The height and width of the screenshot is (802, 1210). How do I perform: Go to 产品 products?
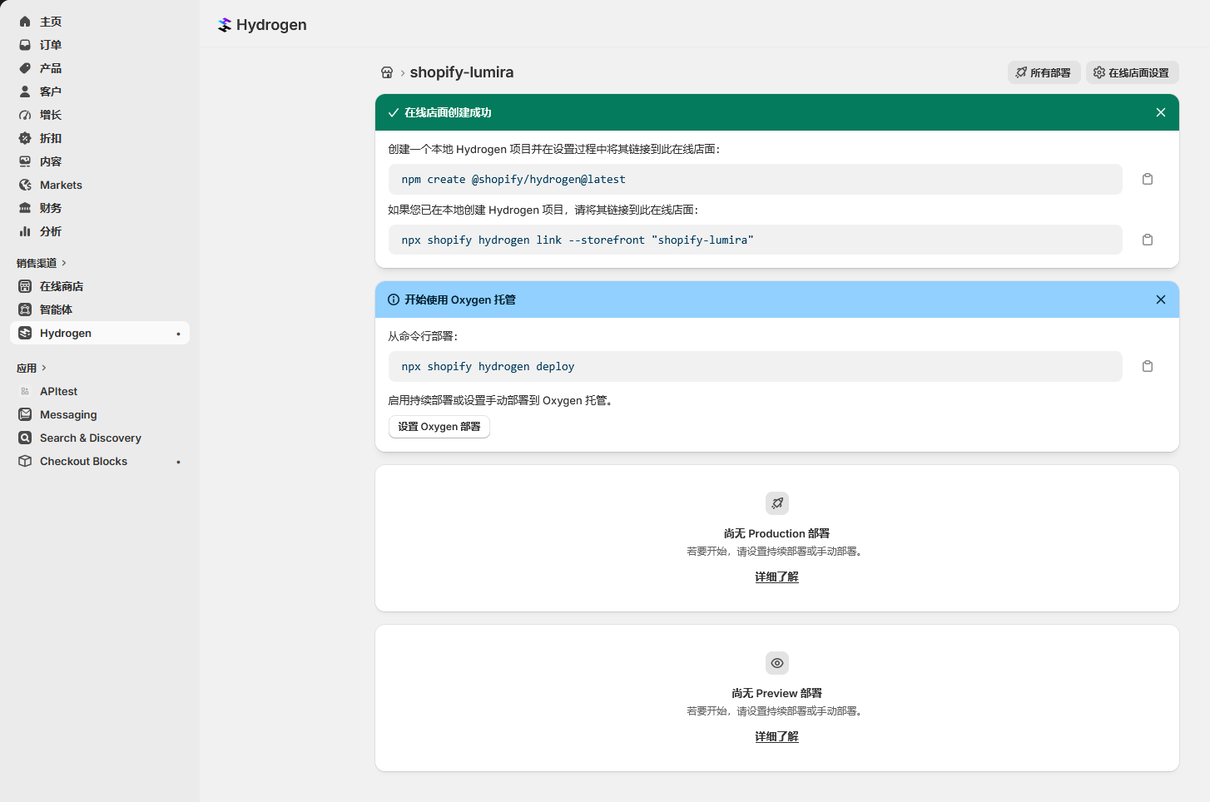(100, 68)
